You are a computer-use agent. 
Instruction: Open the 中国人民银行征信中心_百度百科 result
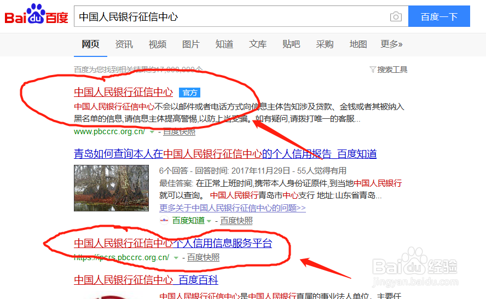[x=146, y=280]
